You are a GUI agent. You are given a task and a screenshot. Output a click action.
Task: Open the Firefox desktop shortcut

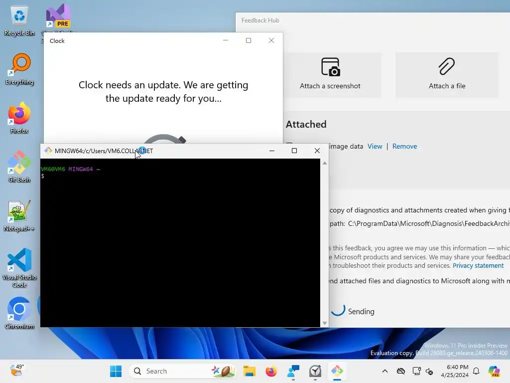(x=19, y=118)
